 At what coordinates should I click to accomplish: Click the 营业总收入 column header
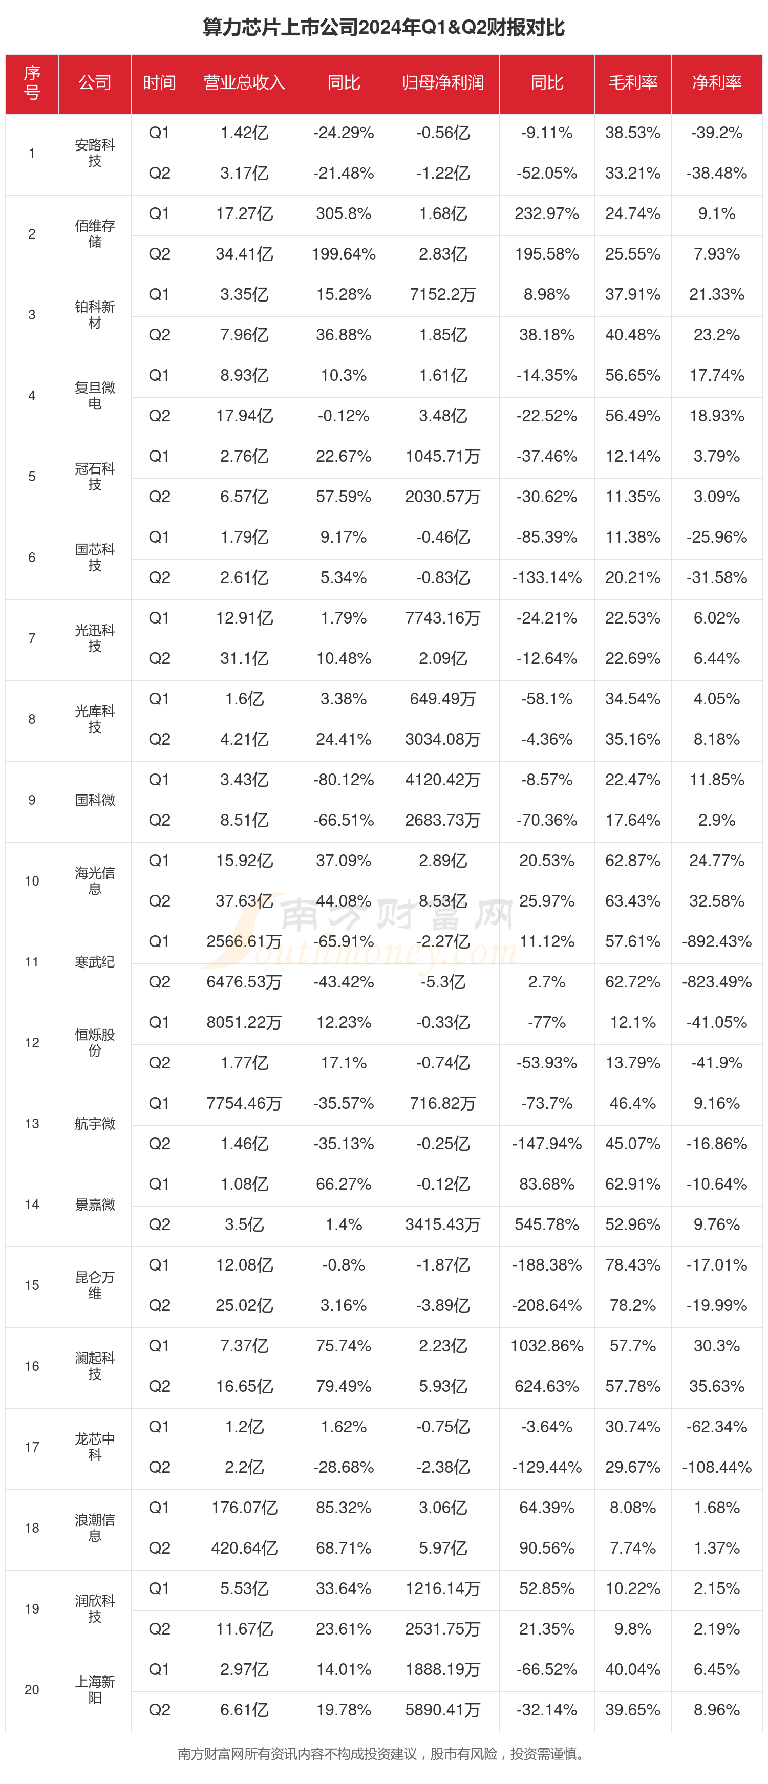244,83
